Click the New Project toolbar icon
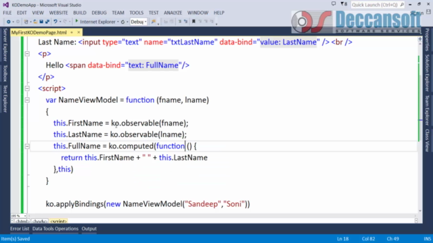This screenshot has height=243, width=433. [26, 22]
